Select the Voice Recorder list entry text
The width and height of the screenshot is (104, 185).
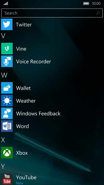click(33, 61)
